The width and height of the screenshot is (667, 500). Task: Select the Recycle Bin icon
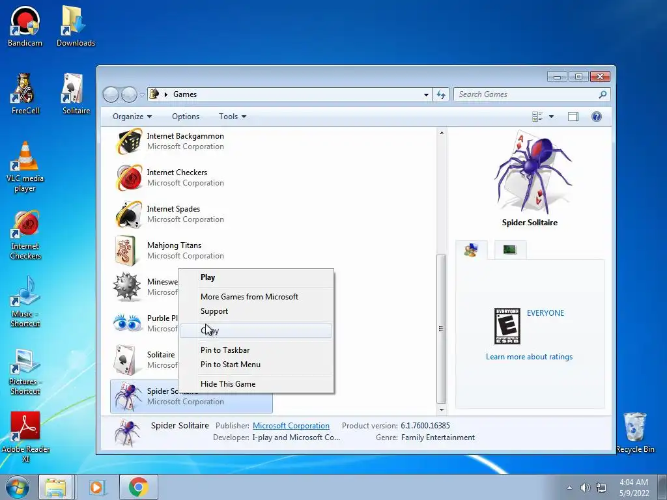point(635,433)
